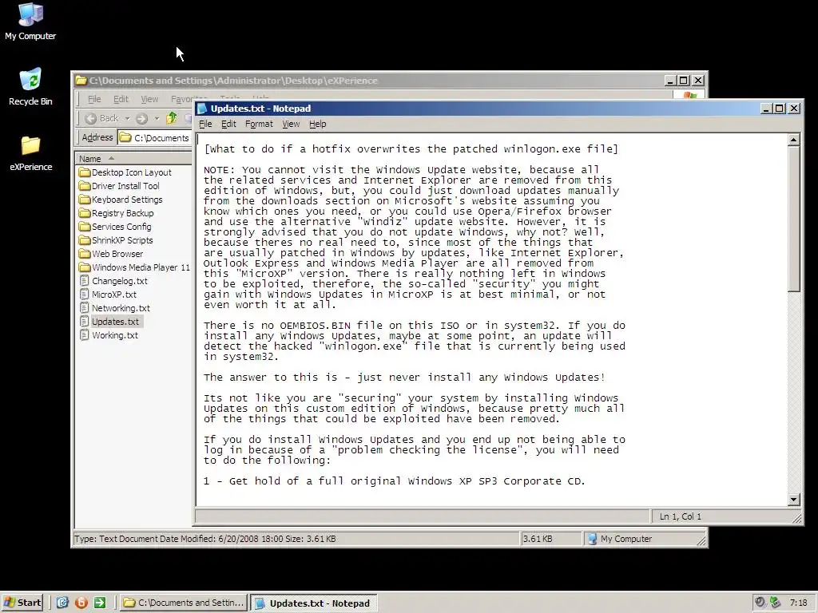Click the Notepad title bar icon
This screenshot has height=613, width=818.
[x=202, y=109]
